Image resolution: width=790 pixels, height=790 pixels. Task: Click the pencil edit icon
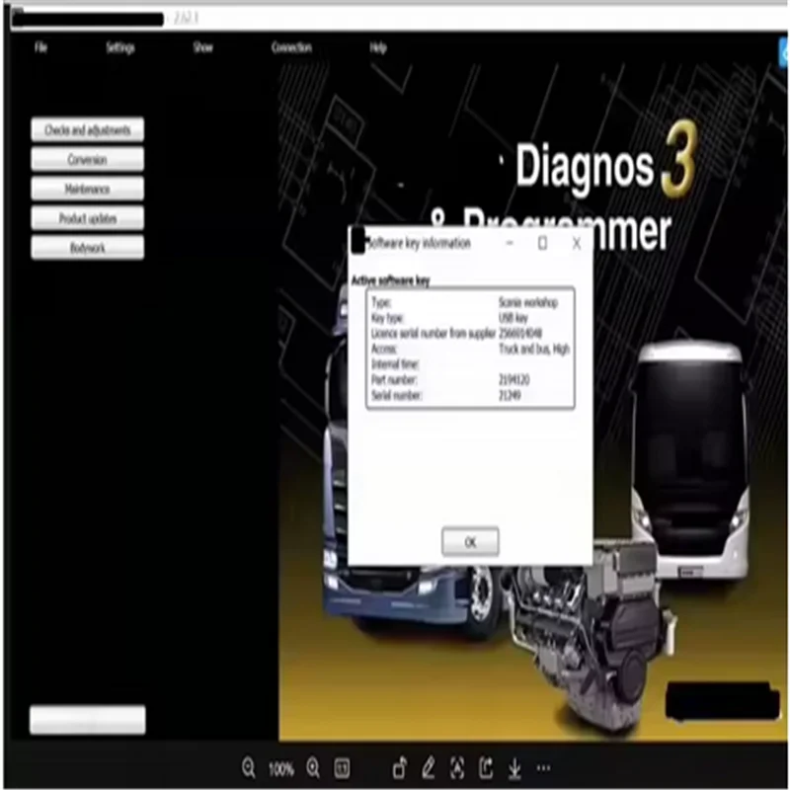tap(429, 768)
